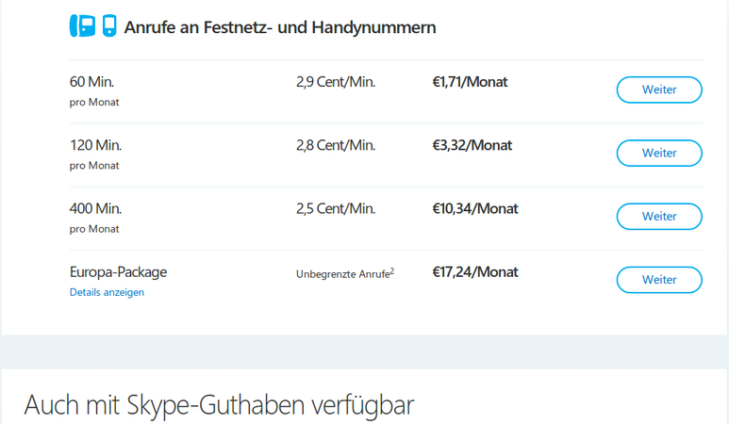Click the €1,71/Monat price
The height and width of the screenshot is (424, 729).
pyautogui.click(x=470, y=82)
